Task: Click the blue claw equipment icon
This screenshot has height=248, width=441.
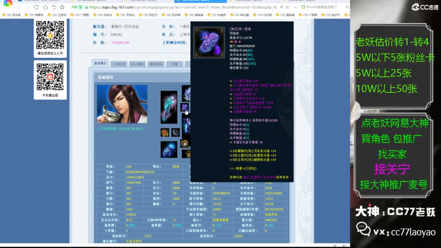Action: click(169, 149)
